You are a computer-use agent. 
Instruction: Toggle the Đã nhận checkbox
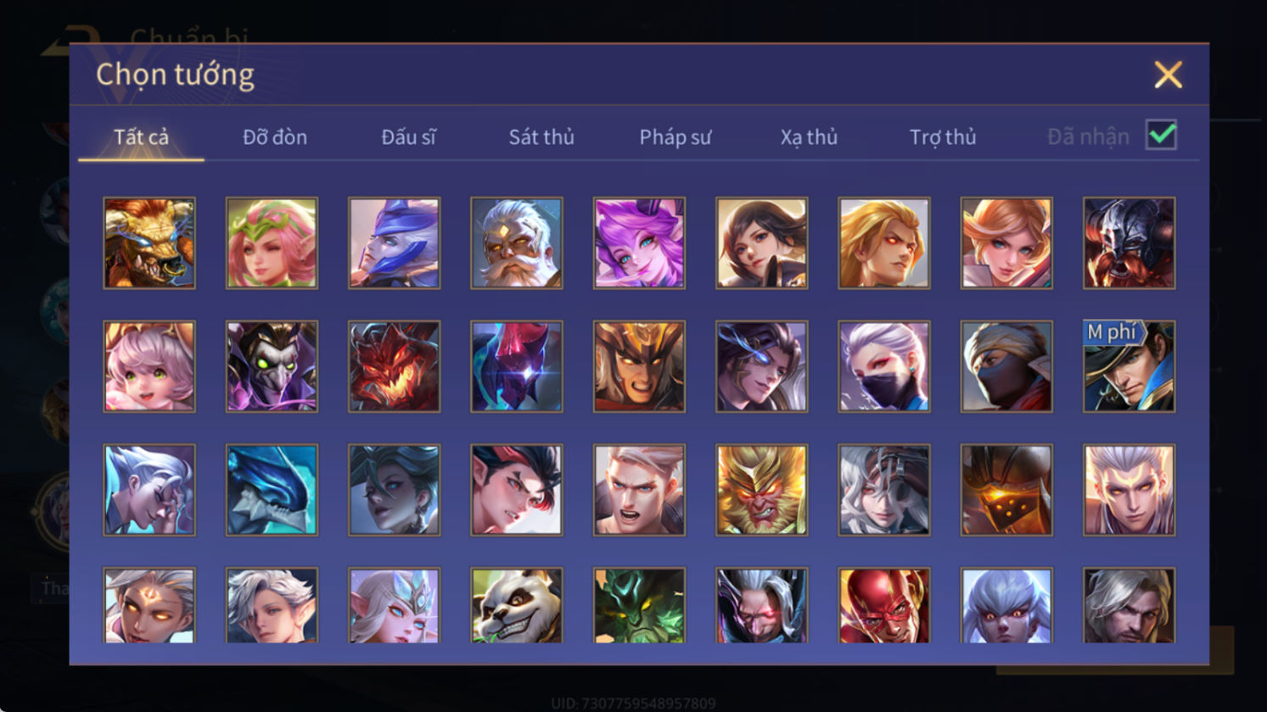pyautogui.click(x=1161, y=135)
